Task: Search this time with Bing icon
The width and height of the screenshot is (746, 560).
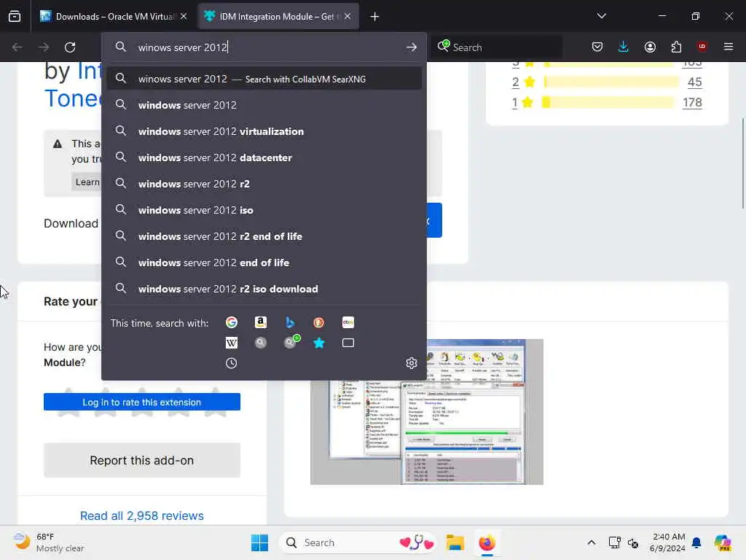Action: [290, 322]
